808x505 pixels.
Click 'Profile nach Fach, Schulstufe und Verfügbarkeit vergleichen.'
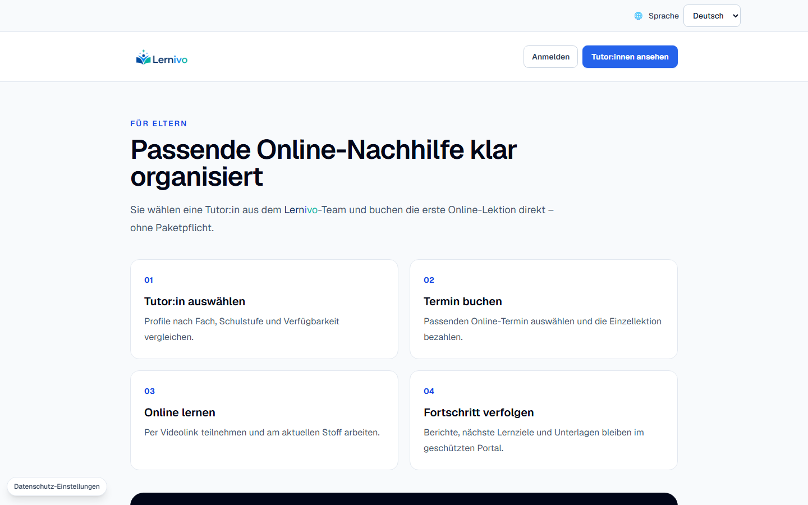[x=242, y=329]
